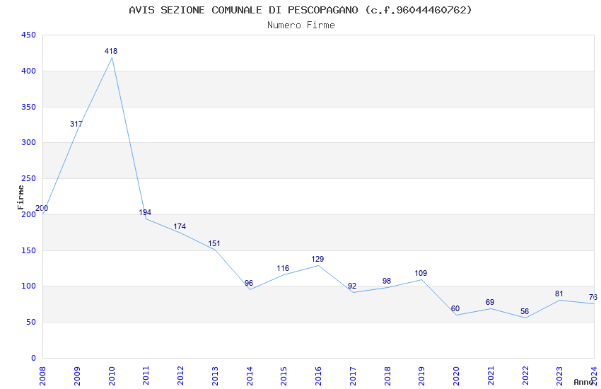This screenshot has height=389, width=601.
Task: Click the y-axis tick label 250
Action: click(x=29, y=178)
